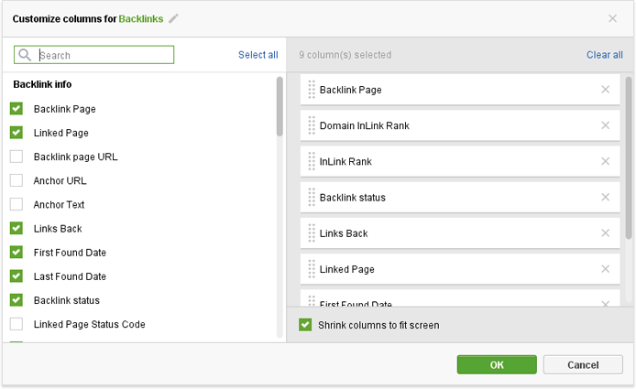Click the Linked Page Status Code label
This screenshot has width=636, height=389.
89,324
